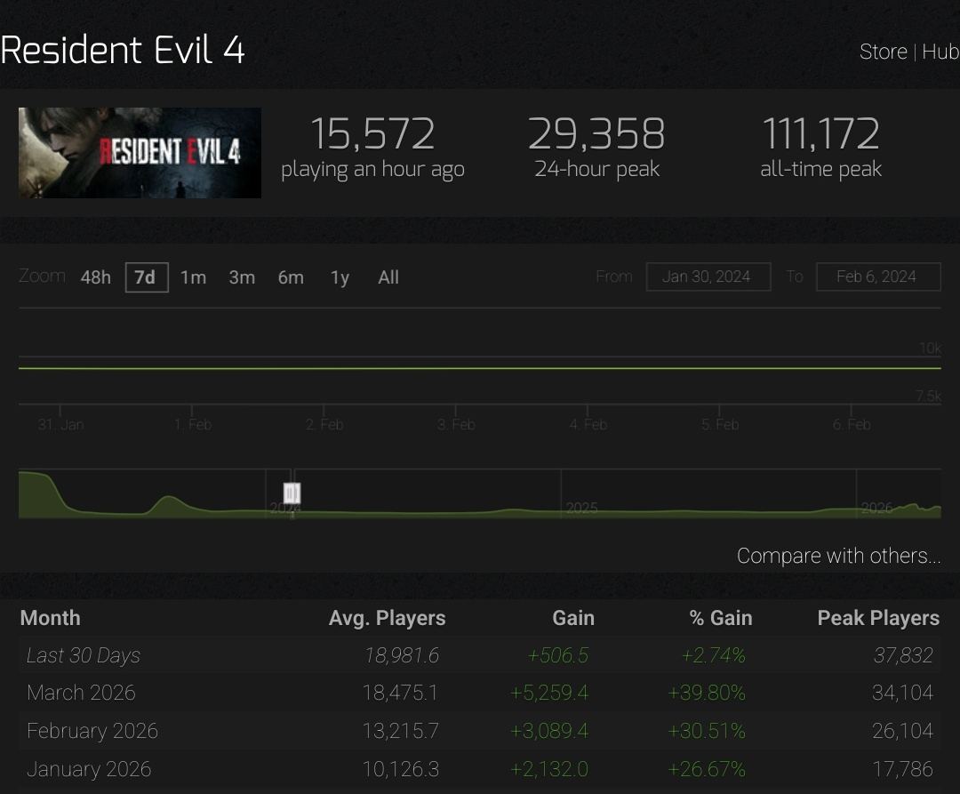This screenshot has width=960, height=794.
Task: Select the March 2026 table row
Action: coord(480,693)
